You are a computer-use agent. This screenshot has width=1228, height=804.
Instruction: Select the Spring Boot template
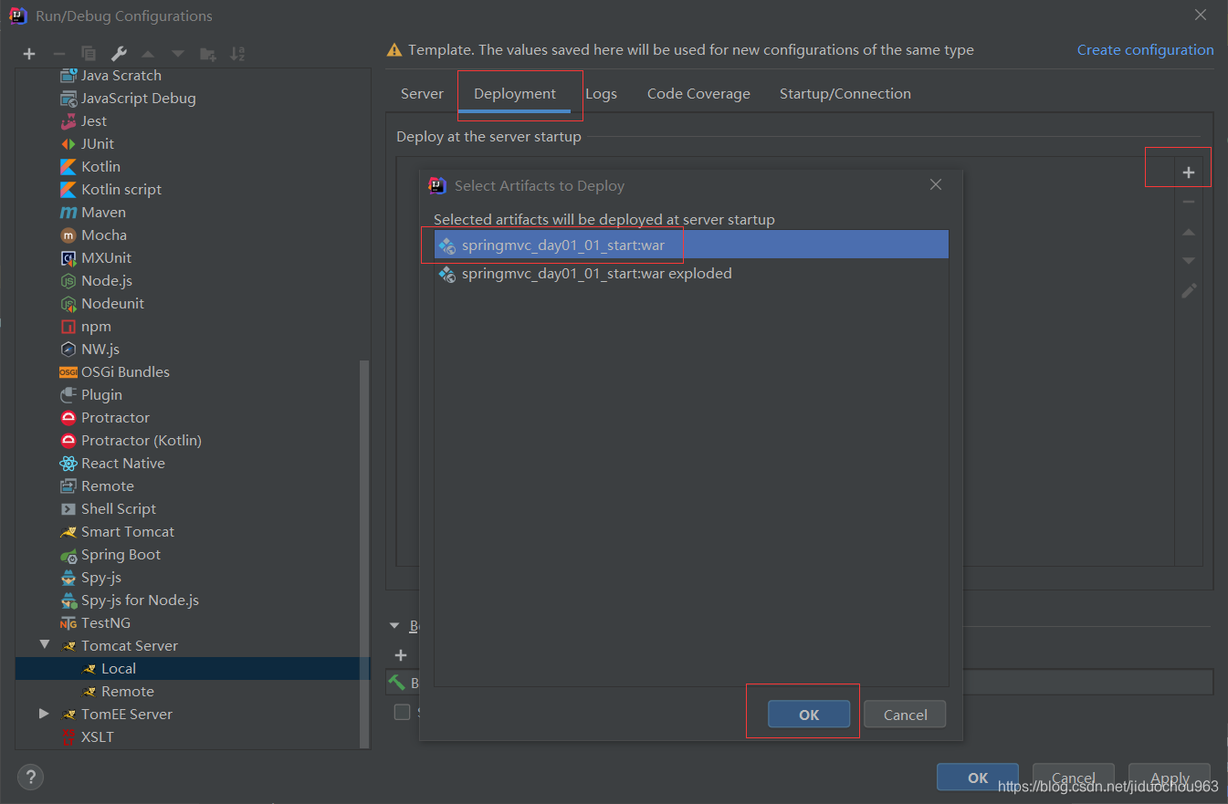(110, 555)
